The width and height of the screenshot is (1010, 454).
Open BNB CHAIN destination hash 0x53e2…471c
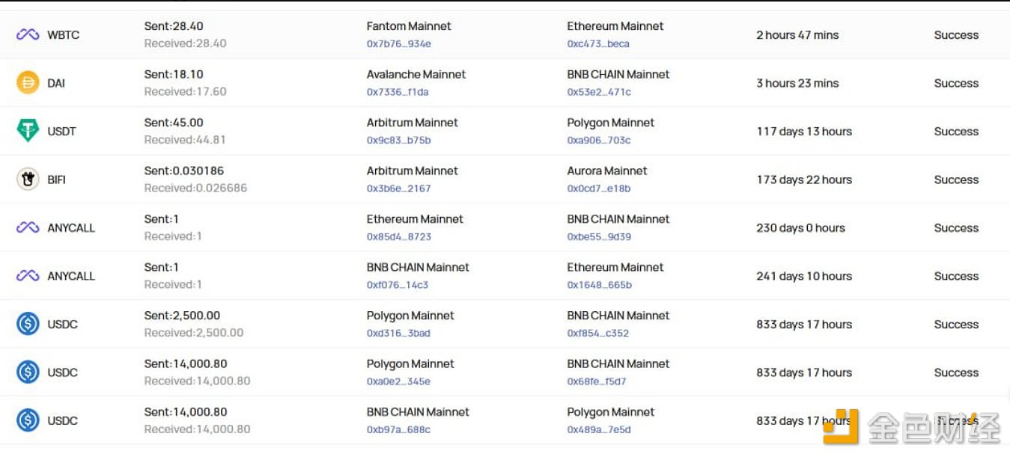tap(599, 92)
